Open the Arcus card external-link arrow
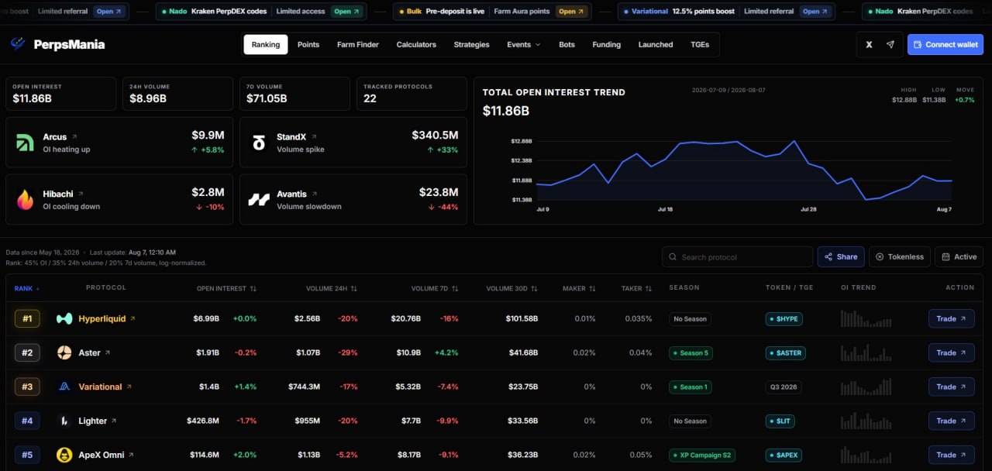 click(x=74, y=137)
